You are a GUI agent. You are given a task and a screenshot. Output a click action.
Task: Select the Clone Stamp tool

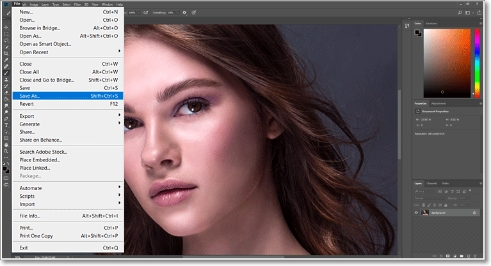coord(6,80)
